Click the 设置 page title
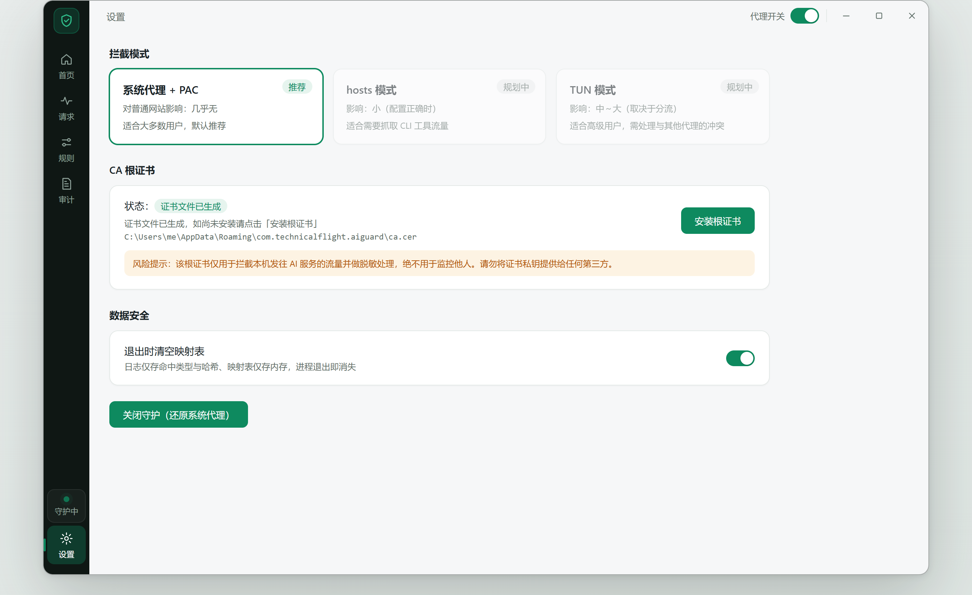 115,16
